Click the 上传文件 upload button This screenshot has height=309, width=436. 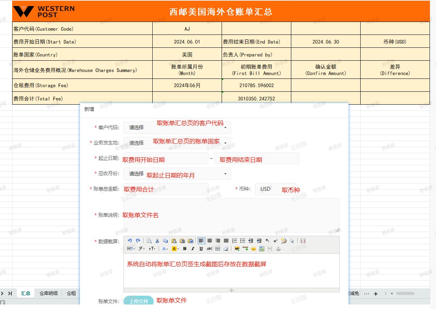[139, 301]
